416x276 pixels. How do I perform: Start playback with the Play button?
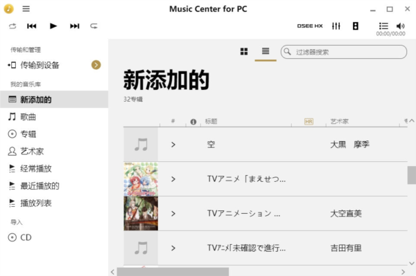click(x=53, y=26)
